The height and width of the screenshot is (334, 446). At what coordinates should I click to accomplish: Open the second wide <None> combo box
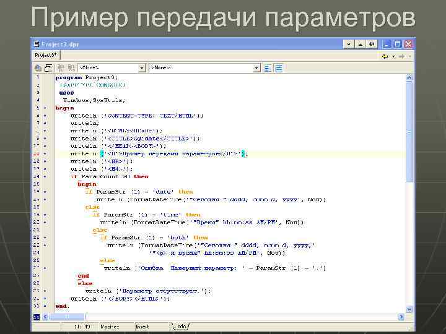204,68
